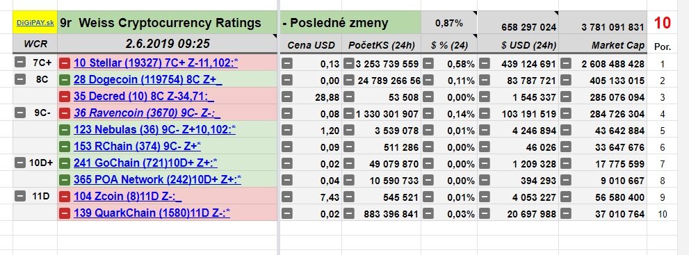Collapse the 8C rating group
Screen dimensions: 689x255
coord(19,79)
